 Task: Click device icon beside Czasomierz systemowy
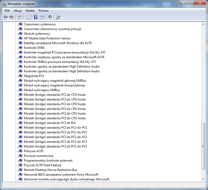[x=21, y=24]
